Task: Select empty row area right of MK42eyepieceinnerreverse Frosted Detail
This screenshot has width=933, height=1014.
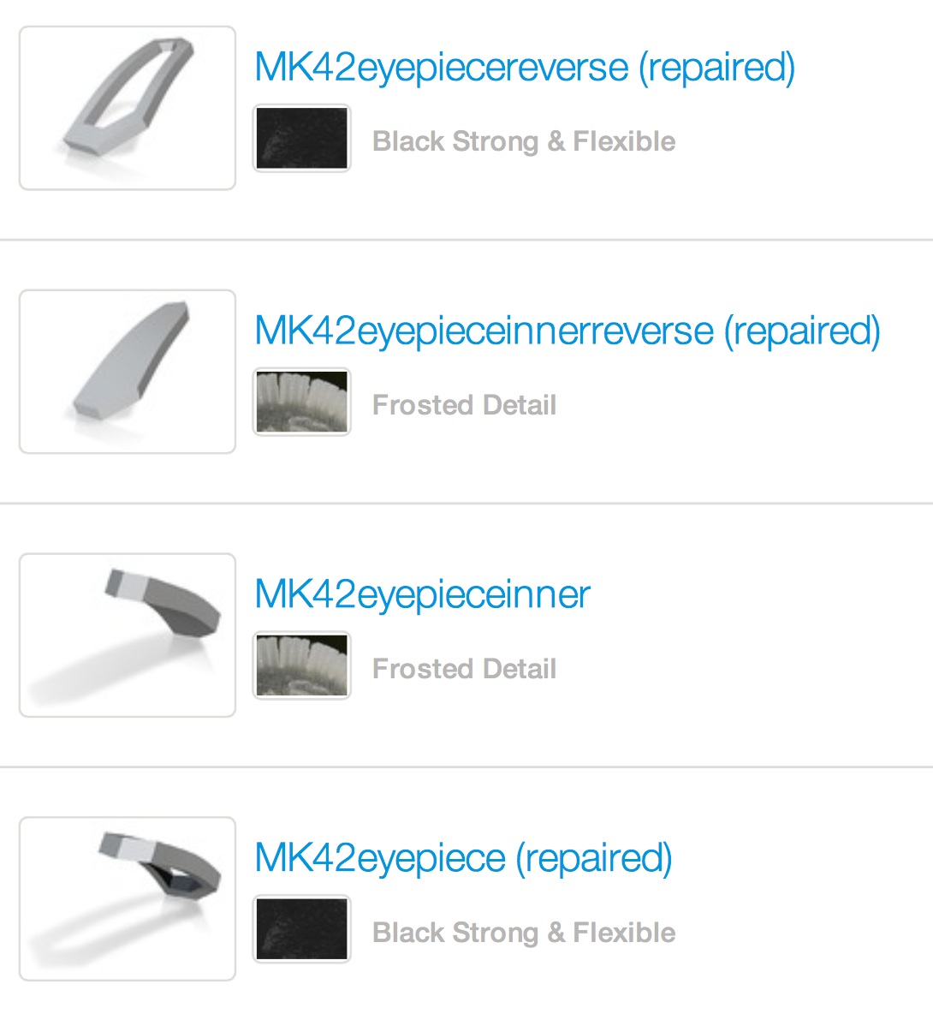Action: (x=743, y=405)
